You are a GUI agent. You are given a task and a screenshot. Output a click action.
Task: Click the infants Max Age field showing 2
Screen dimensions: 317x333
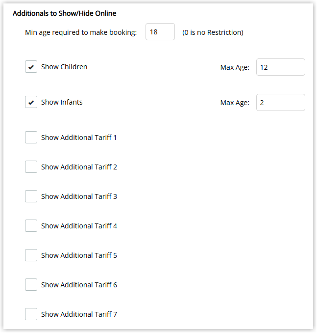pyautogui.click(x=281, y=103)
